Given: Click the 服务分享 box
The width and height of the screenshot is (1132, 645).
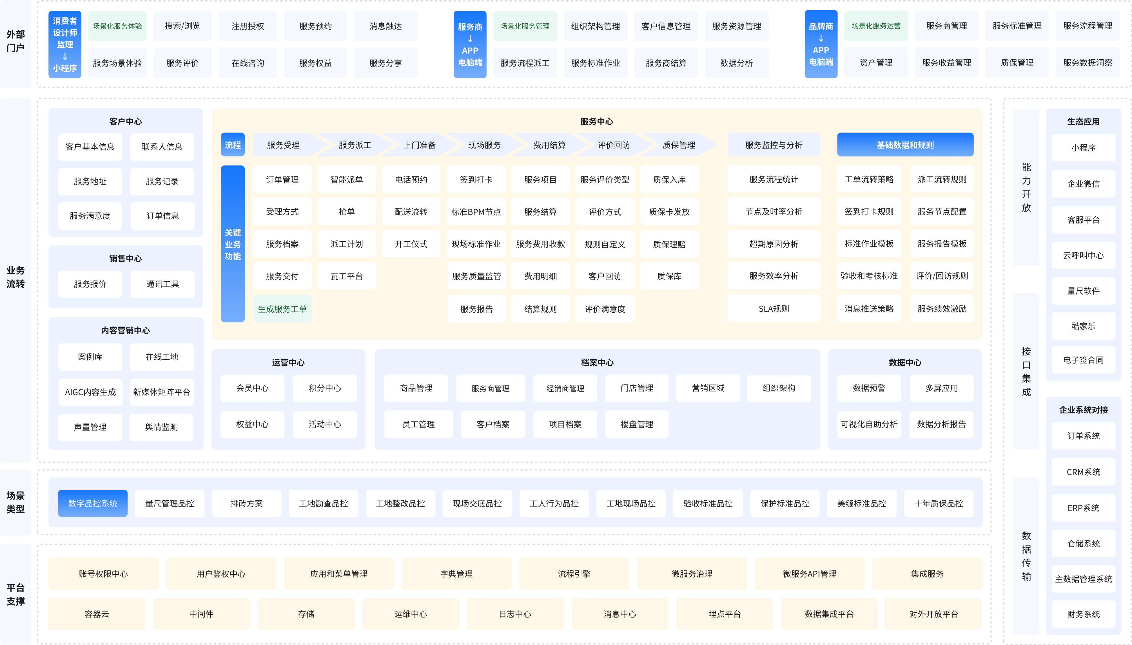Looking at the screenshot, I should 385,63.
